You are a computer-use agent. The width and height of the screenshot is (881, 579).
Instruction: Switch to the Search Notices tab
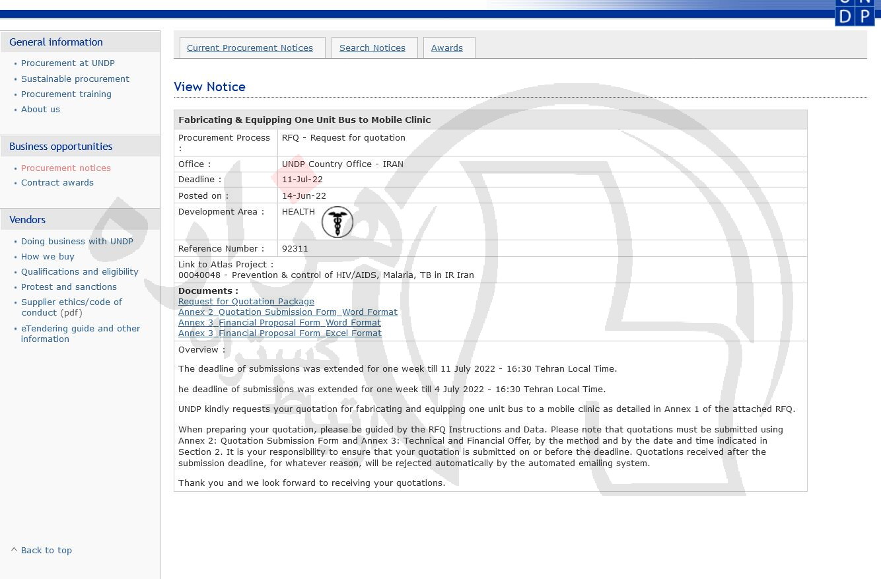[x=372, y=48]
